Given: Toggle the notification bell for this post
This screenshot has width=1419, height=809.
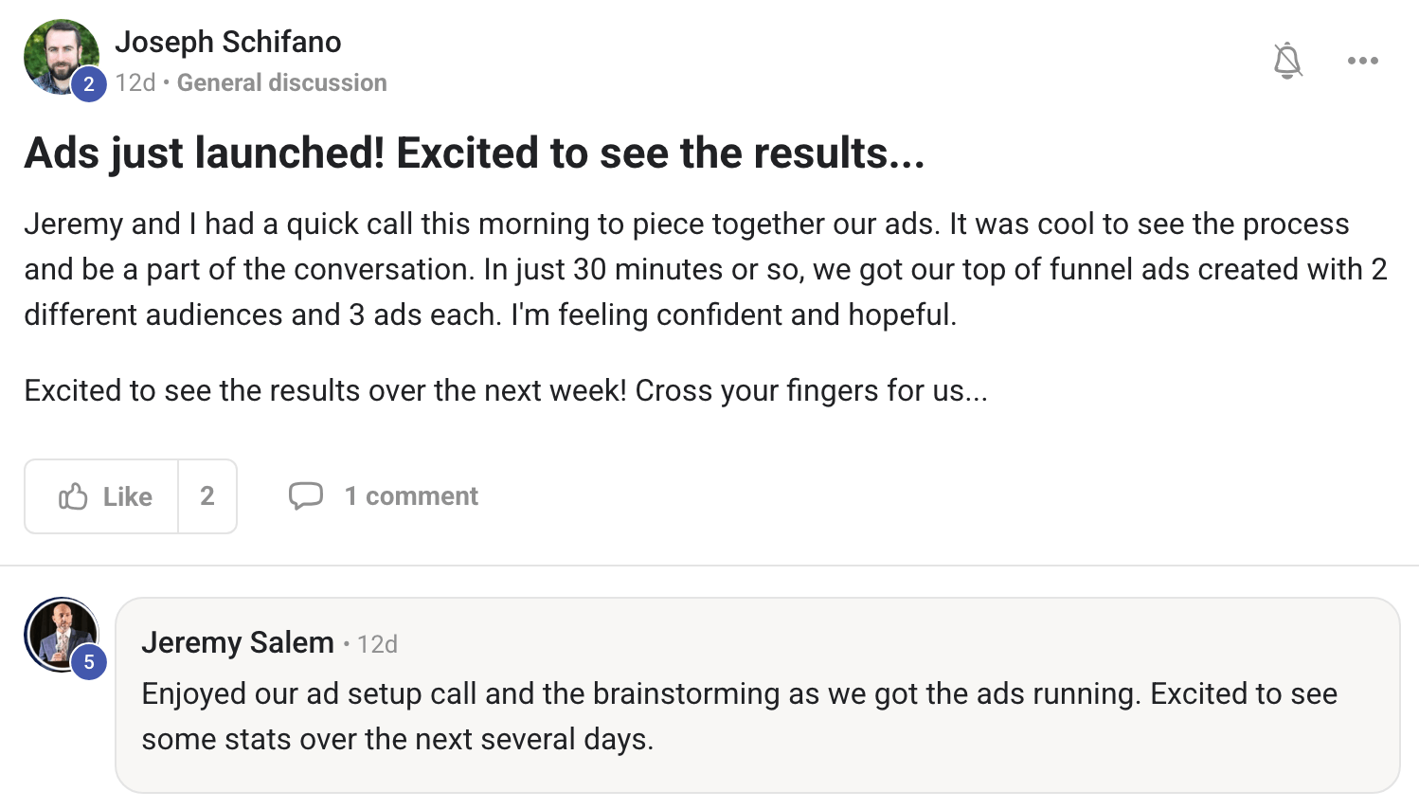Looking at the screenshot, I should 1287,61.
